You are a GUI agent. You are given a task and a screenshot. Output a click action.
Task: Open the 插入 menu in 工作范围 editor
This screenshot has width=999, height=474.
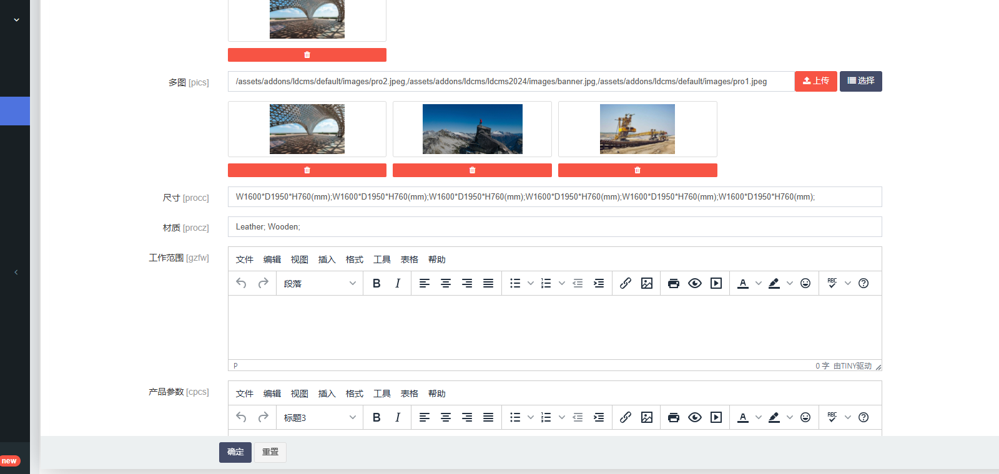(x=327, y=259)
